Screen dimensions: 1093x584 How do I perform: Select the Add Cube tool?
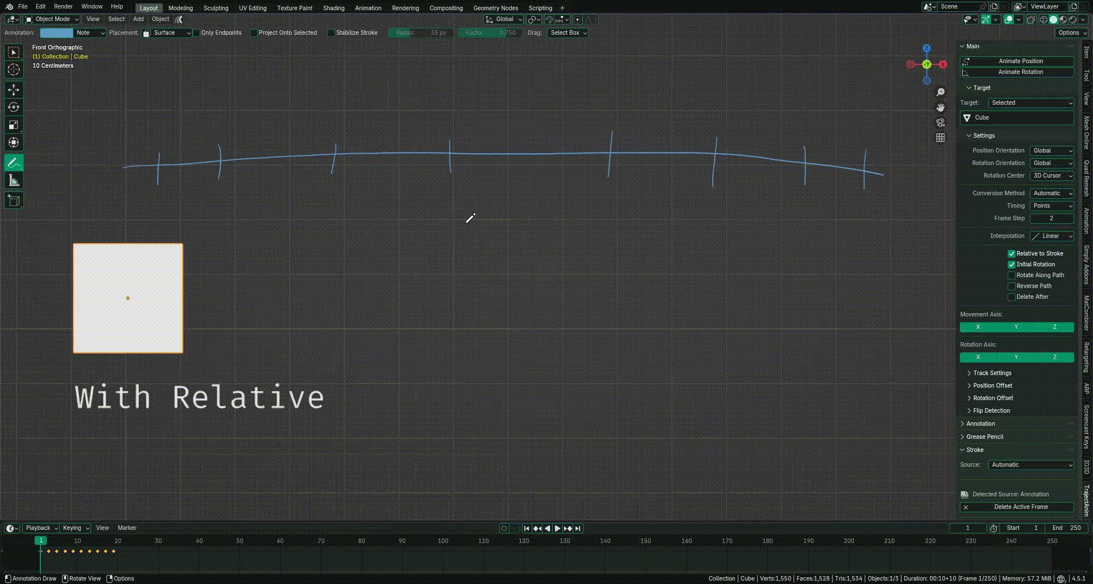(14, 200)
